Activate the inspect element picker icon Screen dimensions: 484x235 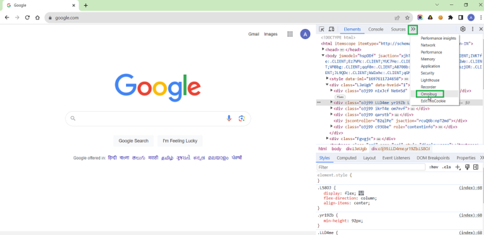pos(321,30)
